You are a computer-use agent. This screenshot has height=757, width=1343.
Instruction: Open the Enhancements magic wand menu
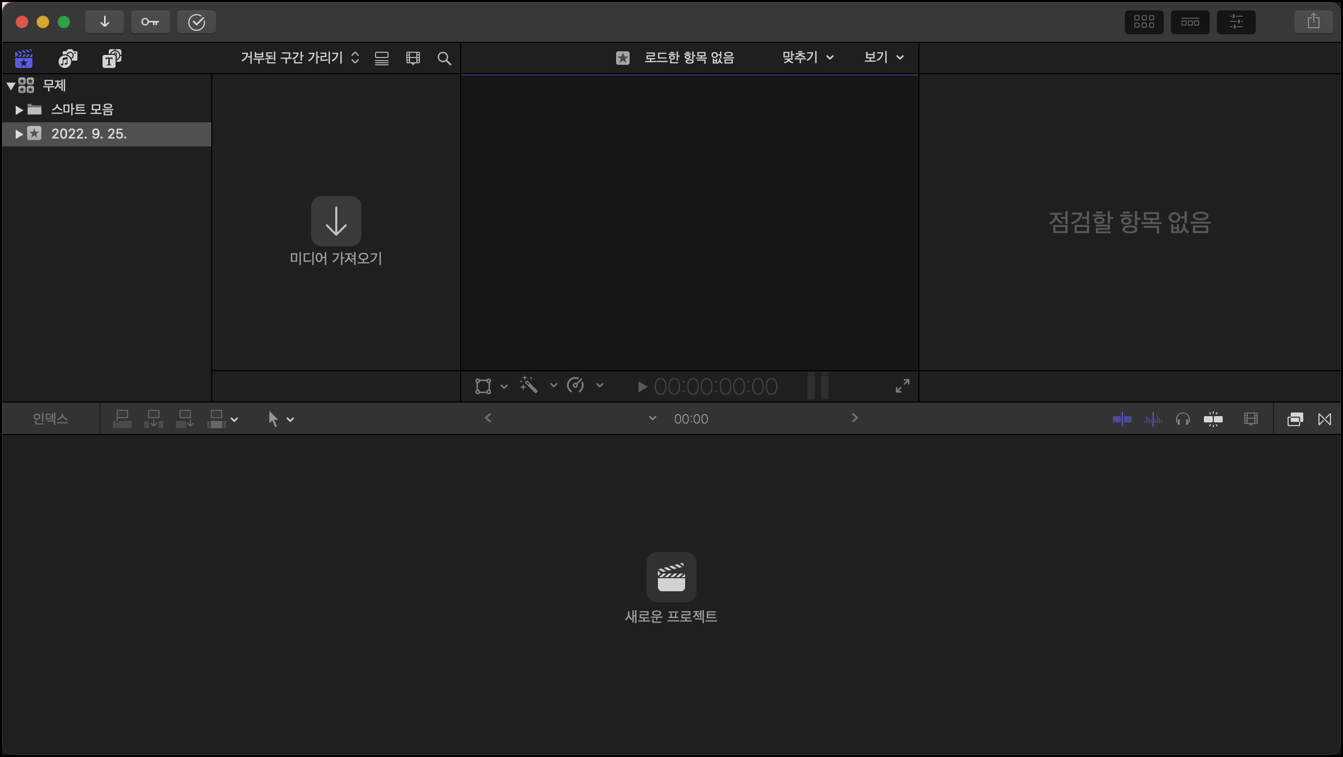[528, 386]
